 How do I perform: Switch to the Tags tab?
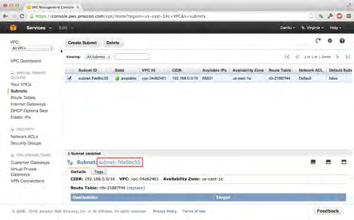[99, 172]
